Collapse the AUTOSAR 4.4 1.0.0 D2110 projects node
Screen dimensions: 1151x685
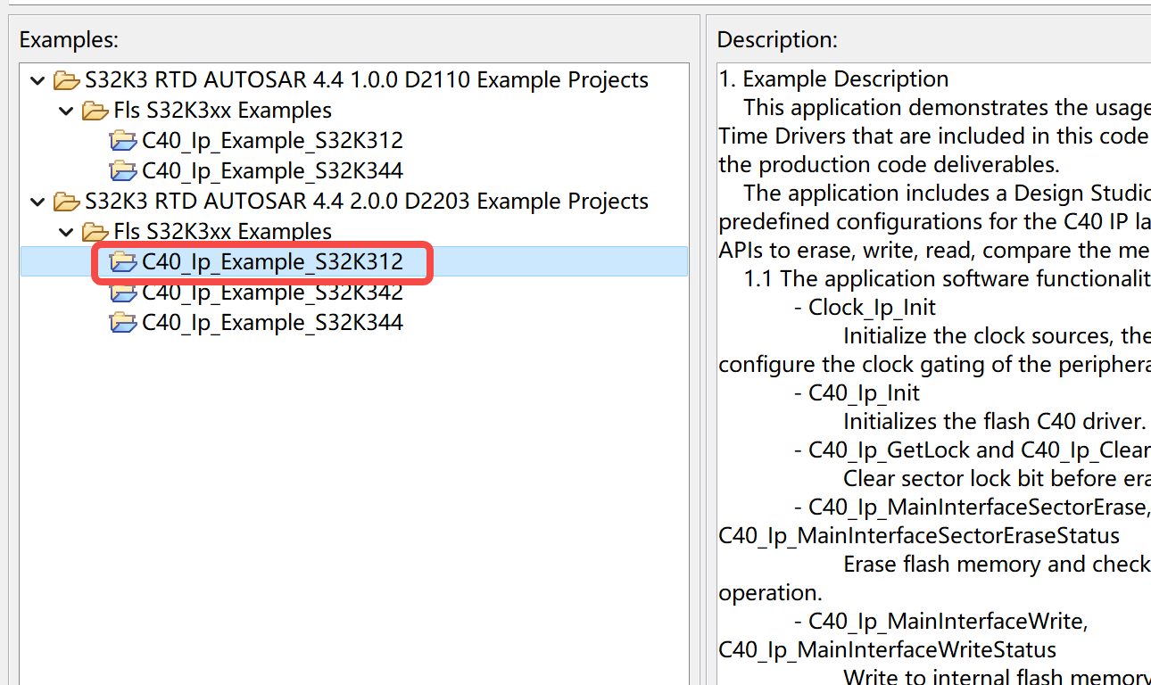[x=37, y=80]
